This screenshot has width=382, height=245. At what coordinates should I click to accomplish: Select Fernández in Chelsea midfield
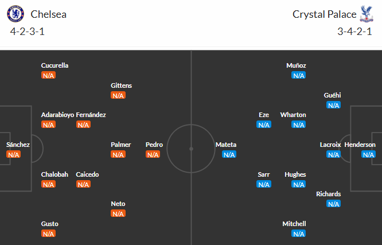tap(91, 115)
